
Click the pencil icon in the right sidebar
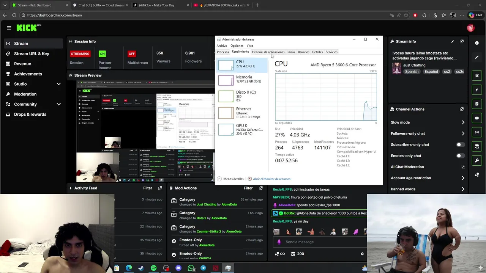pyautogui.click(x=477, y=57)
